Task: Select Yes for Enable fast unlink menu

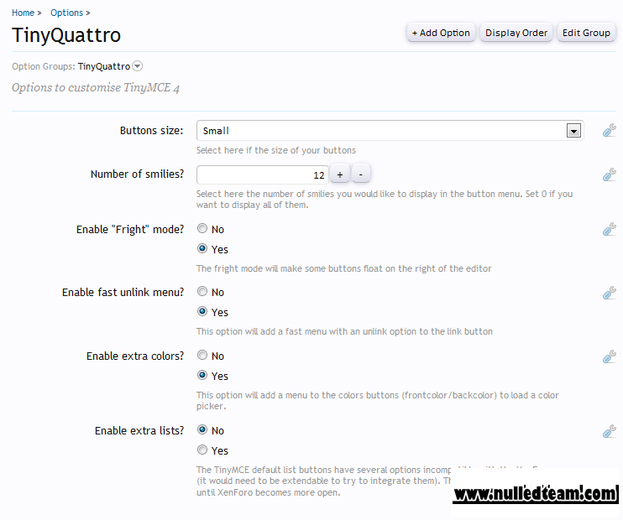Action: tap(202, 311)
